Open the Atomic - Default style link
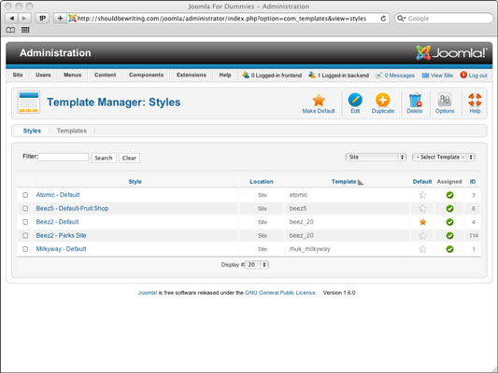This screenshot has width=498, height=373. tap(58, 195)
